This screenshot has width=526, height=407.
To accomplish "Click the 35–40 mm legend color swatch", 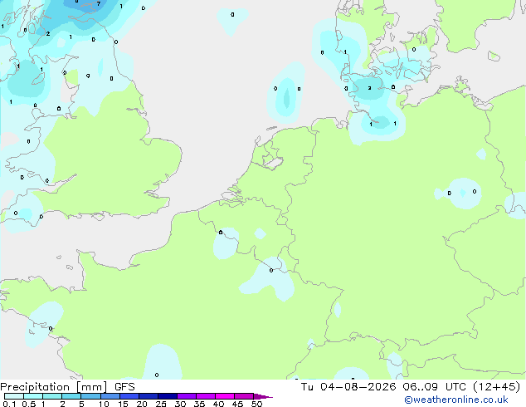I will click(x=206, y=396).
